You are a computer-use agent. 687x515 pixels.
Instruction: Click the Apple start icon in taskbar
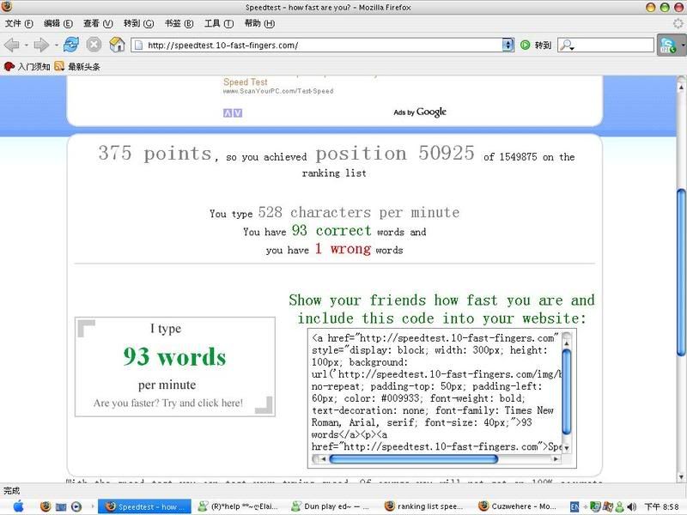coord(18,506)
